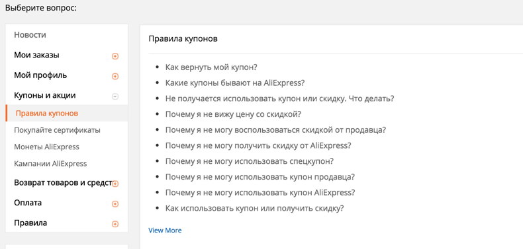Collapse the Купоны и акции minus icon
Image resolution: width=523 pixels, height=249 pixels.
[x=115, y=96]
